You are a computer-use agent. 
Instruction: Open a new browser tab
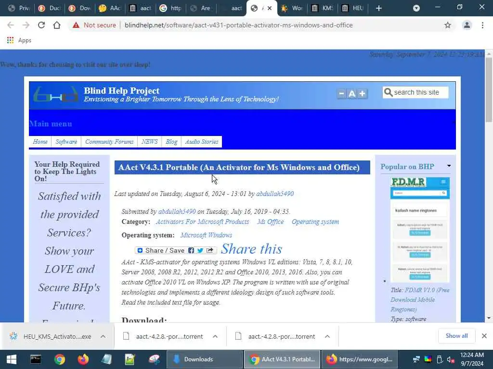pyautogui.click(x=379, y=8)
